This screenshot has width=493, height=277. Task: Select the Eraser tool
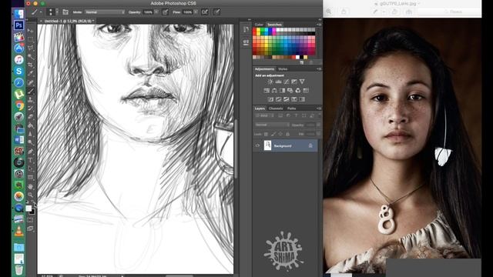pyautogui.click(x=31, y=117)
